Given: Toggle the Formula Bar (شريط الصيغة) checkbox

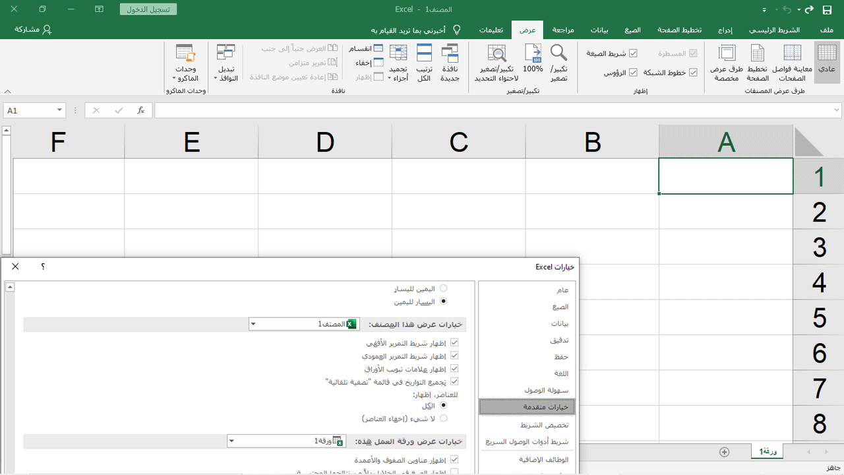Looking at the screenshot, I should tap(633, 53).
